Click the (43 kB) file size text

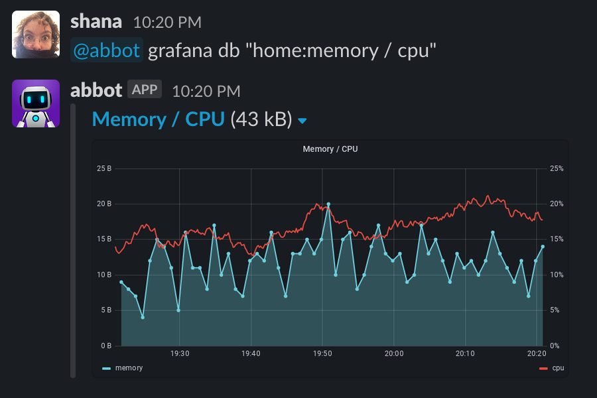pyautogui.click(x=261, y=119)
